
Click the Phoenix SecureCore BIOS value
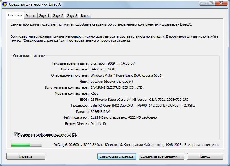click(139, 100)
